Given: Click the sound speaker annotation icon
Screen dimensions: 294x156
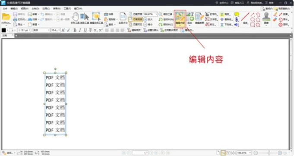Looking at the screenshot, I should pos(237,25).
